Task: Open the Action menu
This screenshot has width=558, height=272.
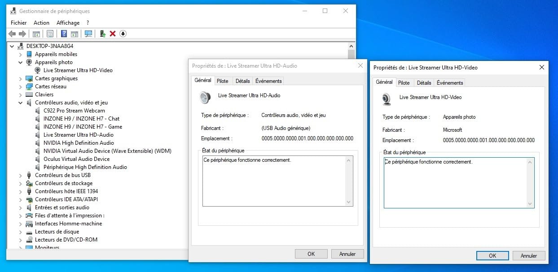Action: point(42,23)
